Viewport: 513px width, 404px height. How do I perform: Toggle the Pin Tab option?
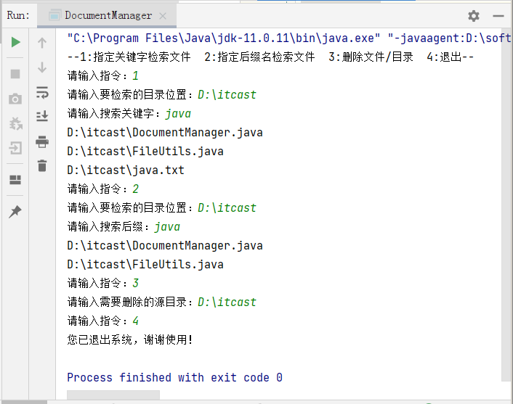(x=15, y=211)
